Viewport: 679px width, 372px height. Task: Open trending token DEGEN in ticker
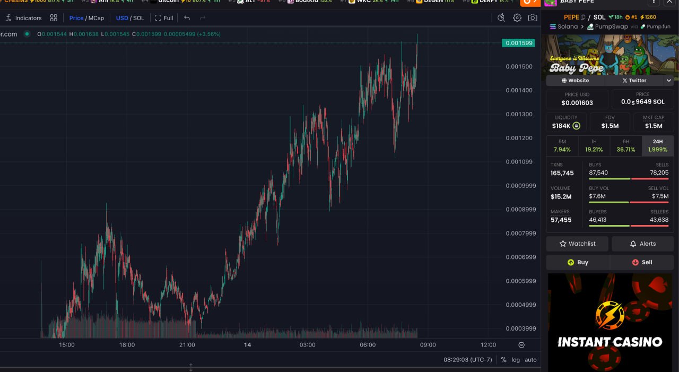433,2
